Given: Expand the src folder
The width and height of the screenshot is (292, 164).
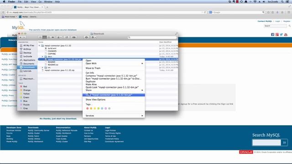Looking at the screenshot, I should pyautogui.click(x=42, y=67).
